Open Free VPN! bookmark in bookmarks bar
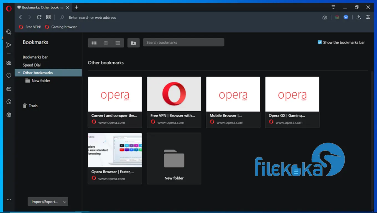The image size is (377, 213). [30, 27]
